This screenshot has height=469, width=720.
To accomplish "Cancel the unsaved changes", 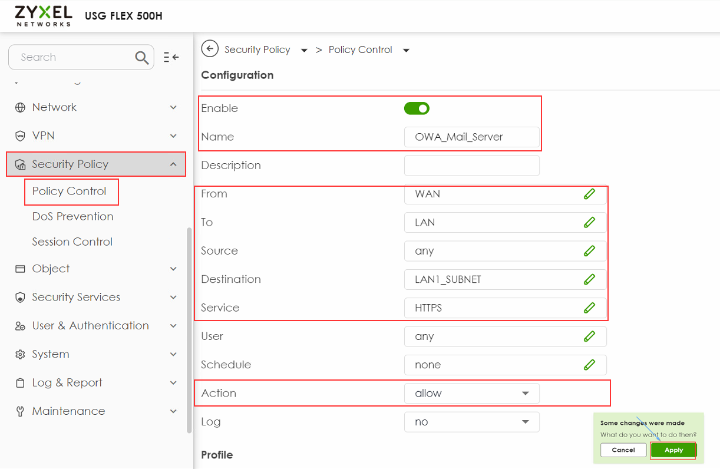I will (623, 450).
